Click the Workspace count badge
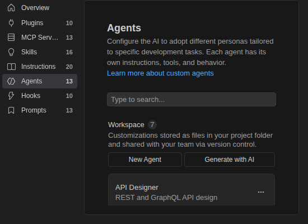The width and height of the screenshot is (308, 224). (x=152, y=125)
